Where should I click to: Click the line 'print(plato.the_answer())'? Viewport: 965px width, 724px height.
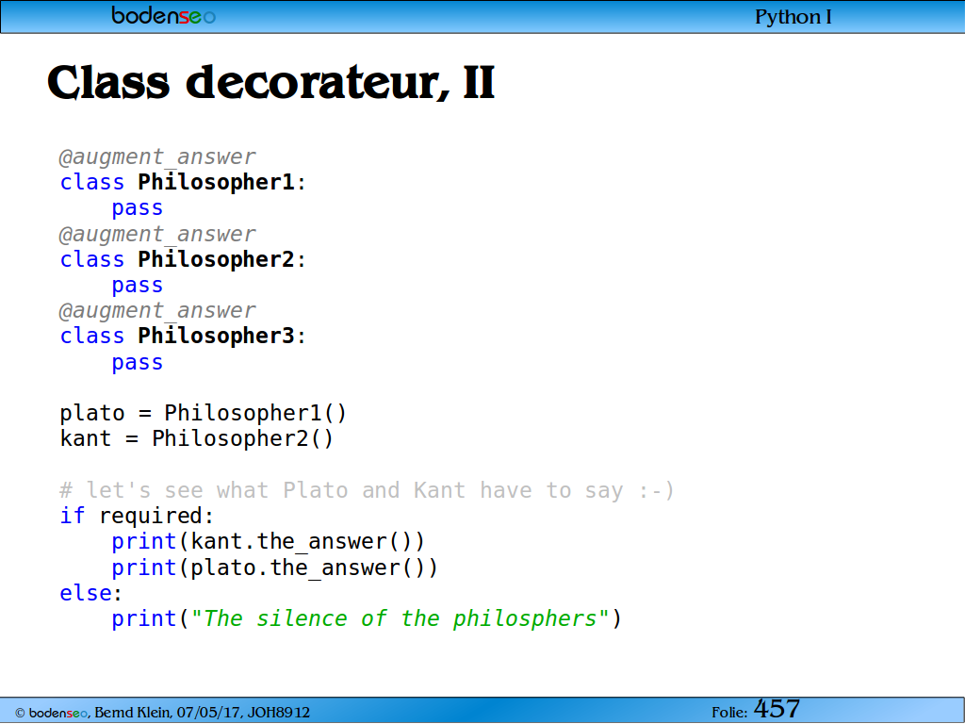click(274, 568)
